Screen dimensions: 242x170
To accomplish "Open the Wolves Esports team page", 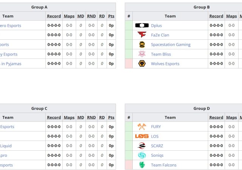I will (x=165, y=64).
